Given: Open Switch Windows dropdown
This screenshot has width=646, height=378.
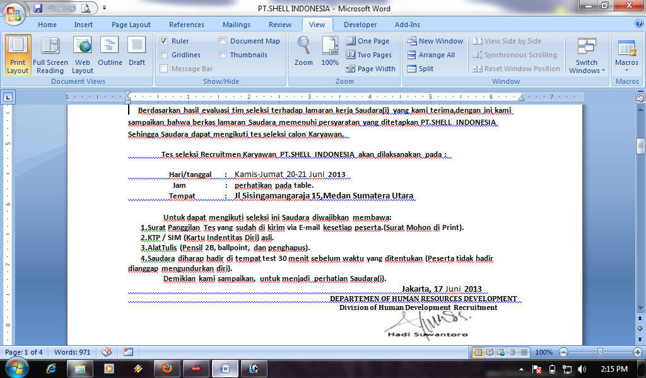Looking at the screenshot, I should click(587, 55).
